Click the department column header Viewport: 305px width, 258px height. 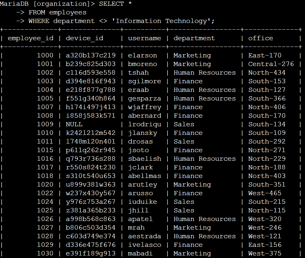click(194, 38)
